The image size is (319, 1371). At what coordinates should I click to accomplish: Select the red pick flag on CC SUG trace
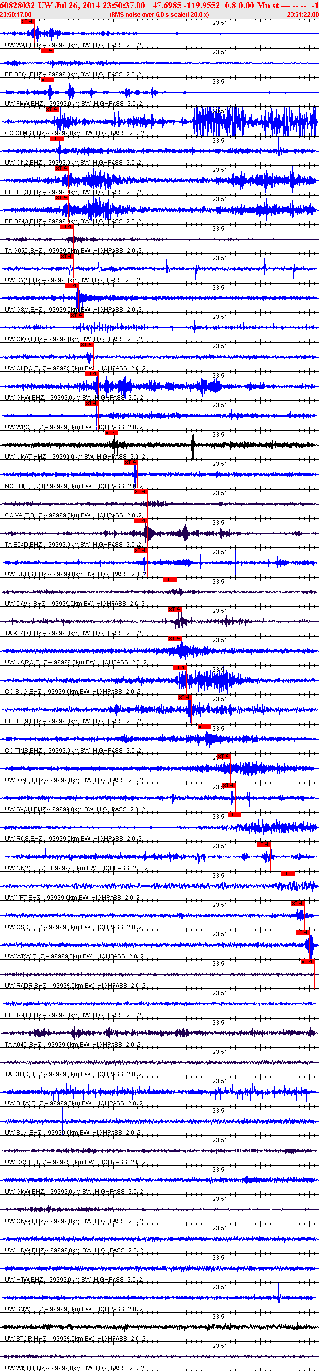click(179, 667)
